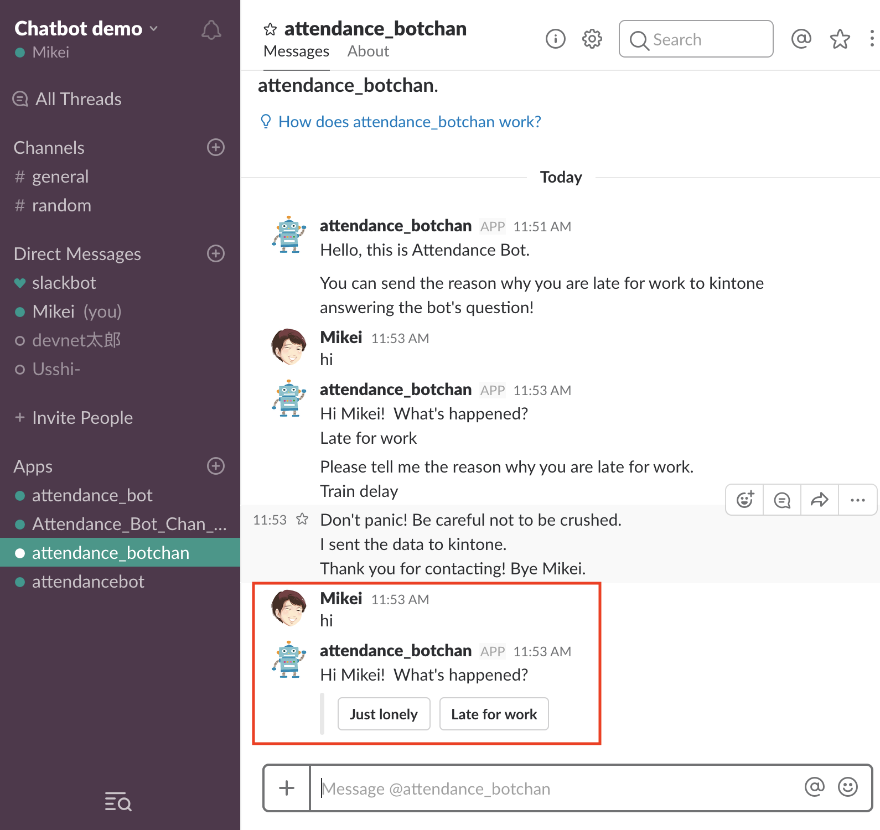
Task: Show mentions and reactions in header
Action: (801, 39)
